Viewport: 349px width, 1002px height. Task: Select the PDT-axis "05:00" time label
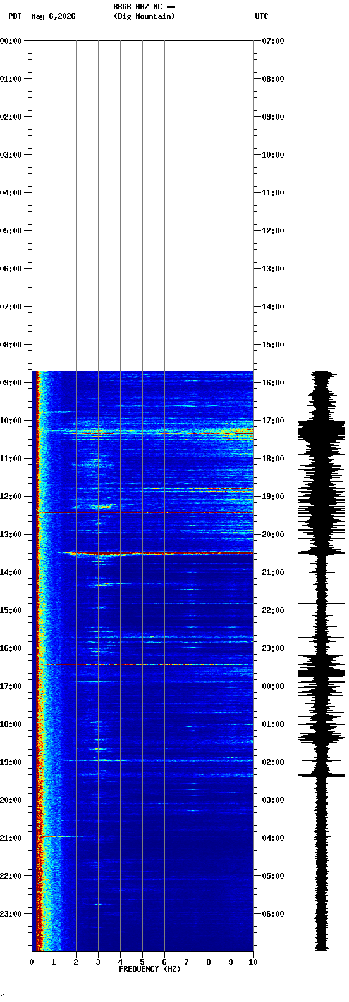click(x=11, y=231)
